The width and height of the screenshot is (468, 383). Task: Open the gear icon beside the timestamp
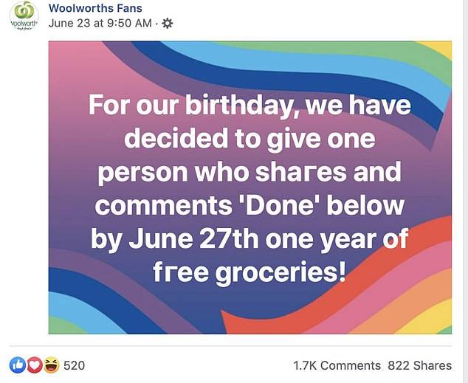point(168,23)
